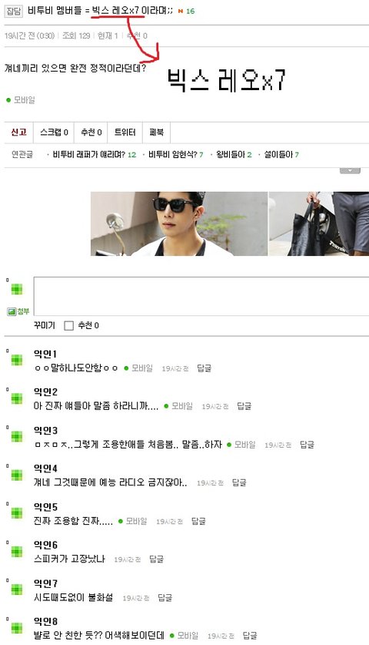Click the 첨부 attach image icon
Viewport: 369px width, 645px height.
tap(12, 312)
